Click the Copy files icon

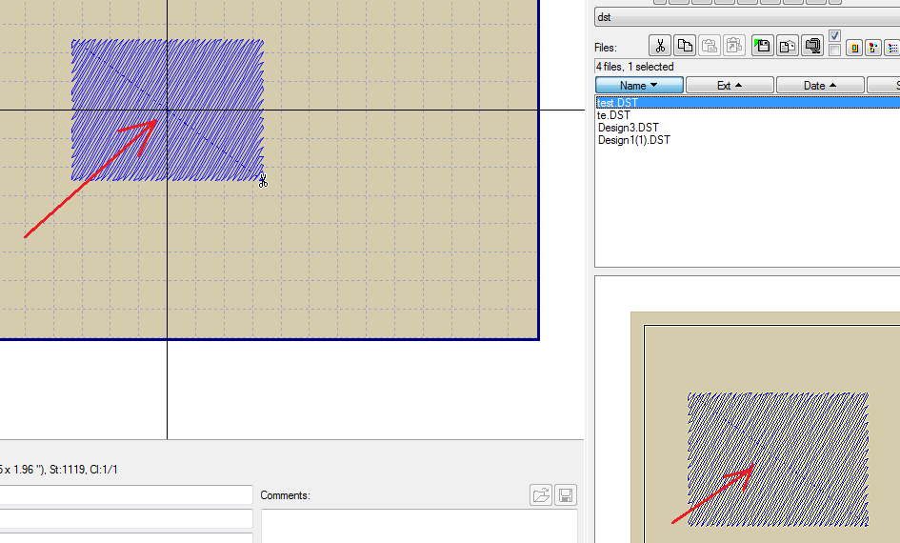(x=685, y=46)
